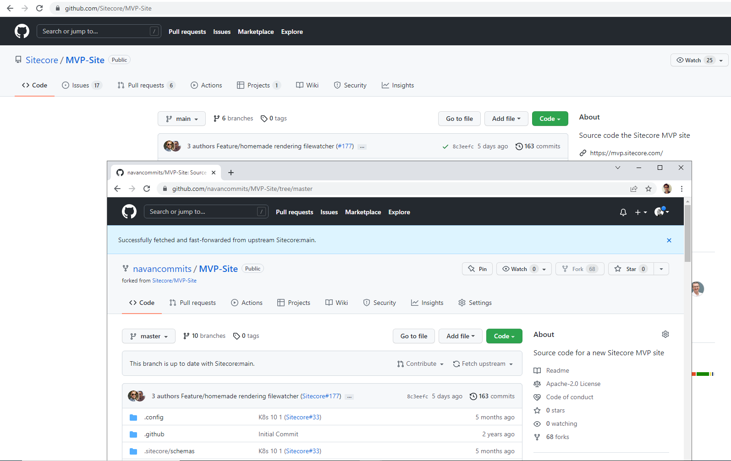The height and width of the screenshot is (461, 731).
Task: Click front window address bar URL
Action: pyautogui.click(x=242, y=189)
